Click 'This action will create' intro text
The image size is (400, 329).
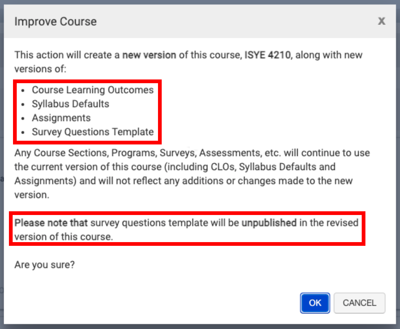[x=67, y=55]
